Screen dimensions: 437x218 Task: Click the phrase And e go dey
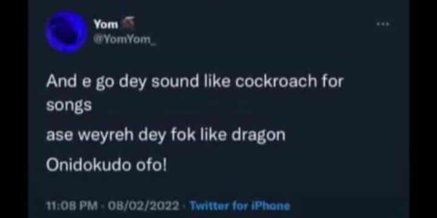97,82
